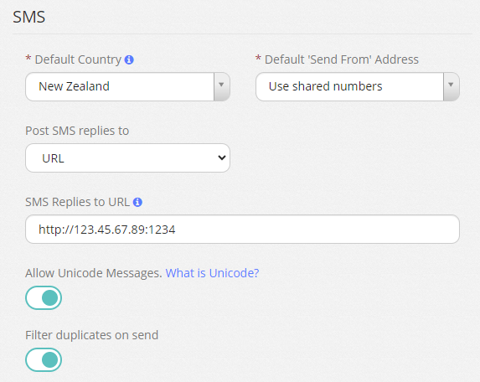Open the 'Send From' Address dropdown arrow
Screen dimensions: 480x382
pyautogui.click(x=451, y=86)
